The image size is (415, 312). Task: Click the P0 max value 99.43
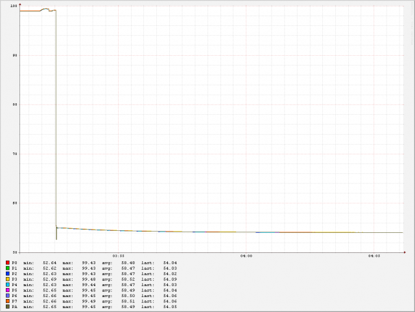(88, 263)
